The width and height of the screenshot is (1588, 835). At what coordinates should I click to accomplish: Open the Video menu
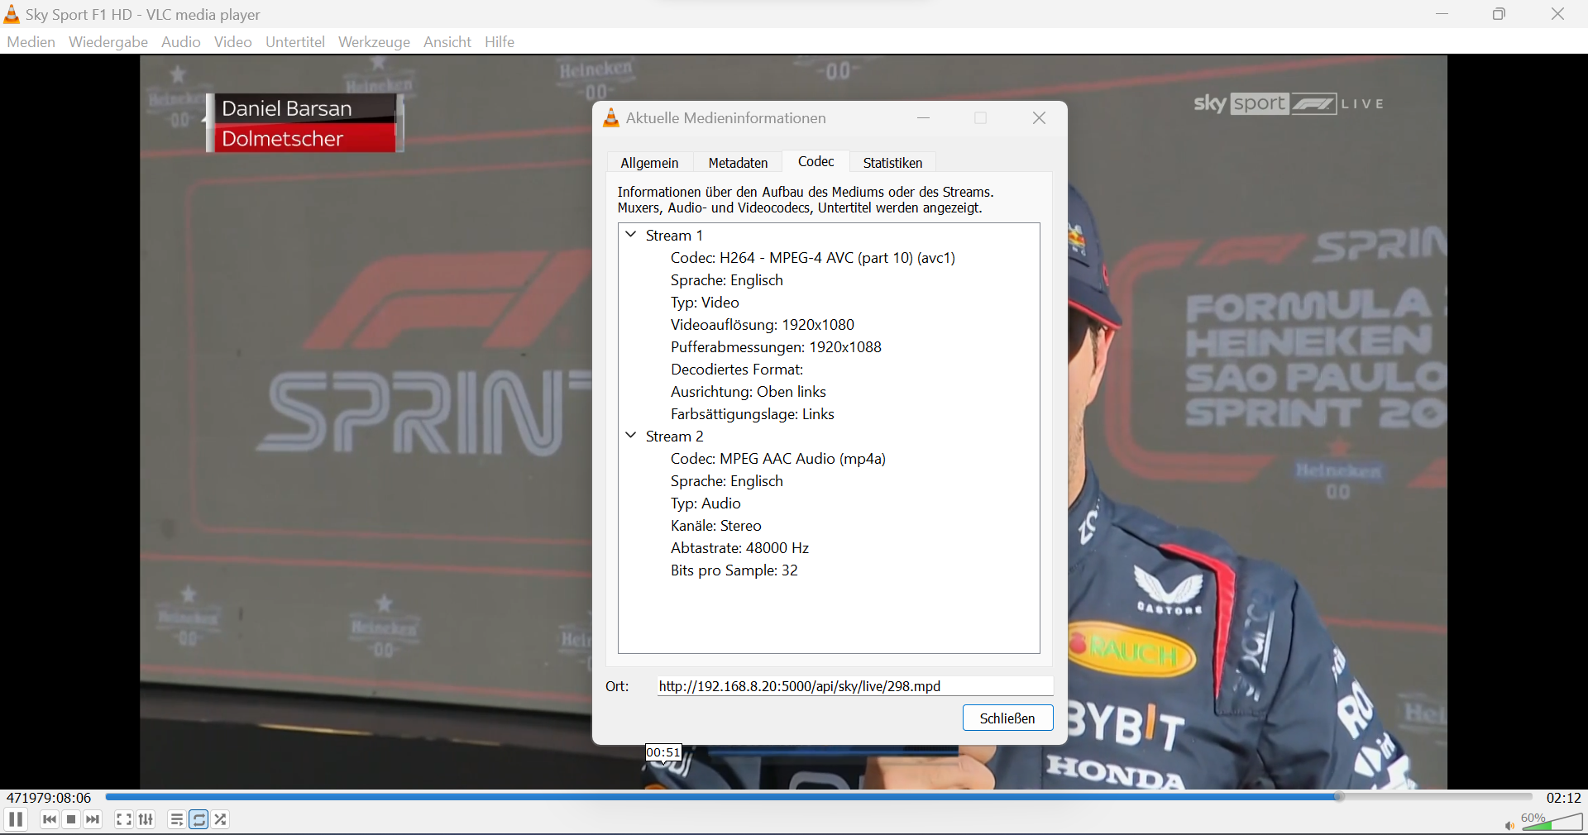pyautogui.click(x=232, y=42)
